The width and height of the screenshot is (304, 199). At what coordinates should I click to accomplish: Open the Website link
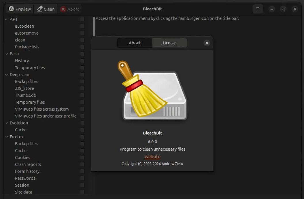152,157
